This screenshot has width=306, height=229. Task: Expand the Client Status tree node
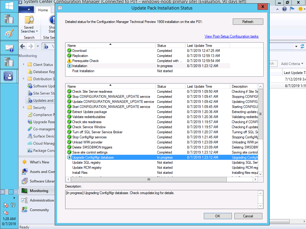pyautogui.click(x=24, y=64)
